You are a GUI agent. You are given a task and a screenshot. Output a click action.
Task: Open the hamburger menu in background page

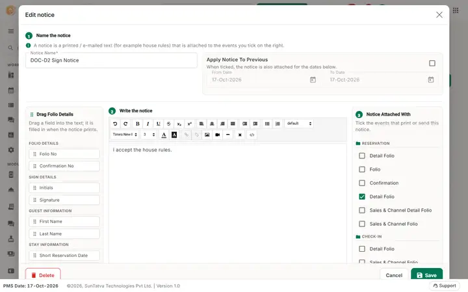pos(11,31)
